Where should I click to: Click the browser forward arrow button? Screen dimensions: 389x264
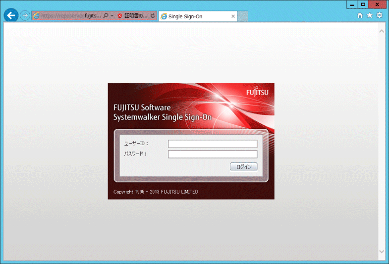click(x=25, y=16)
